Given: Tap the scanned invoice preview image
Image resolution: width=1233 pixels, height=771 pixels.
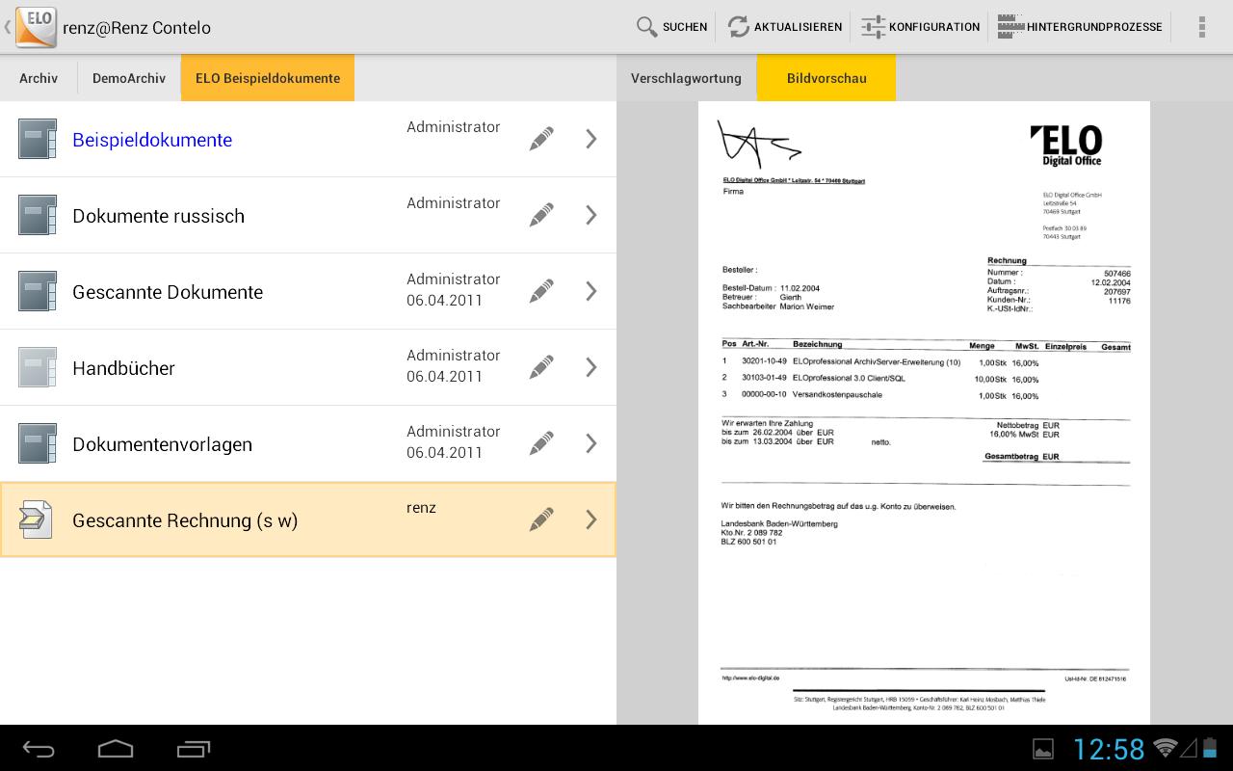Looking at the screenshot, I should 924,412.
